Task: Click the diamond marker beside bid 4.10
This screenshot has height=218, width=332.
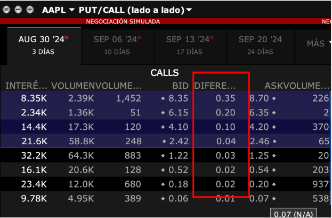Action: (x=163, y=127)
